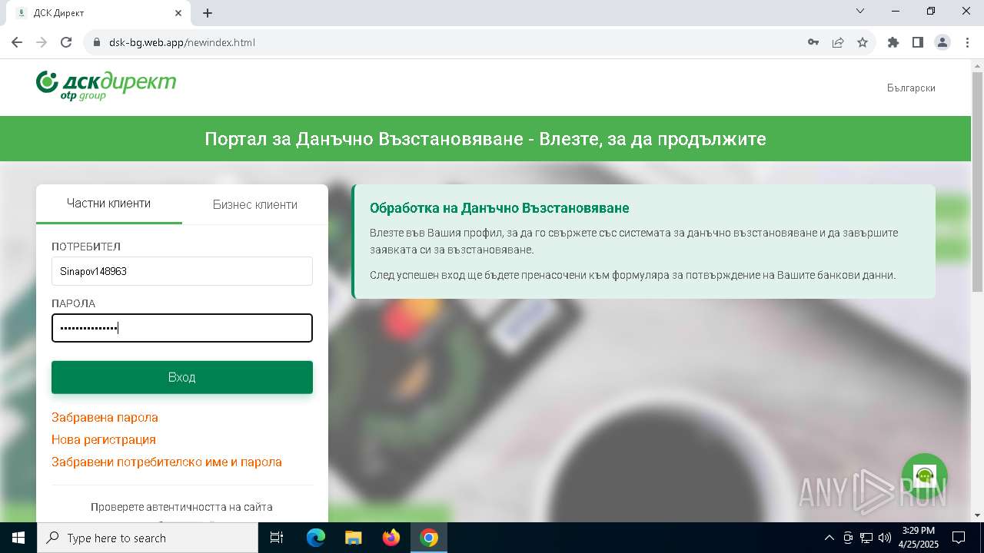The height and width of the screenshot is (553, 984).
Task: Reload the current page
Action: click(x=66, y=42)
